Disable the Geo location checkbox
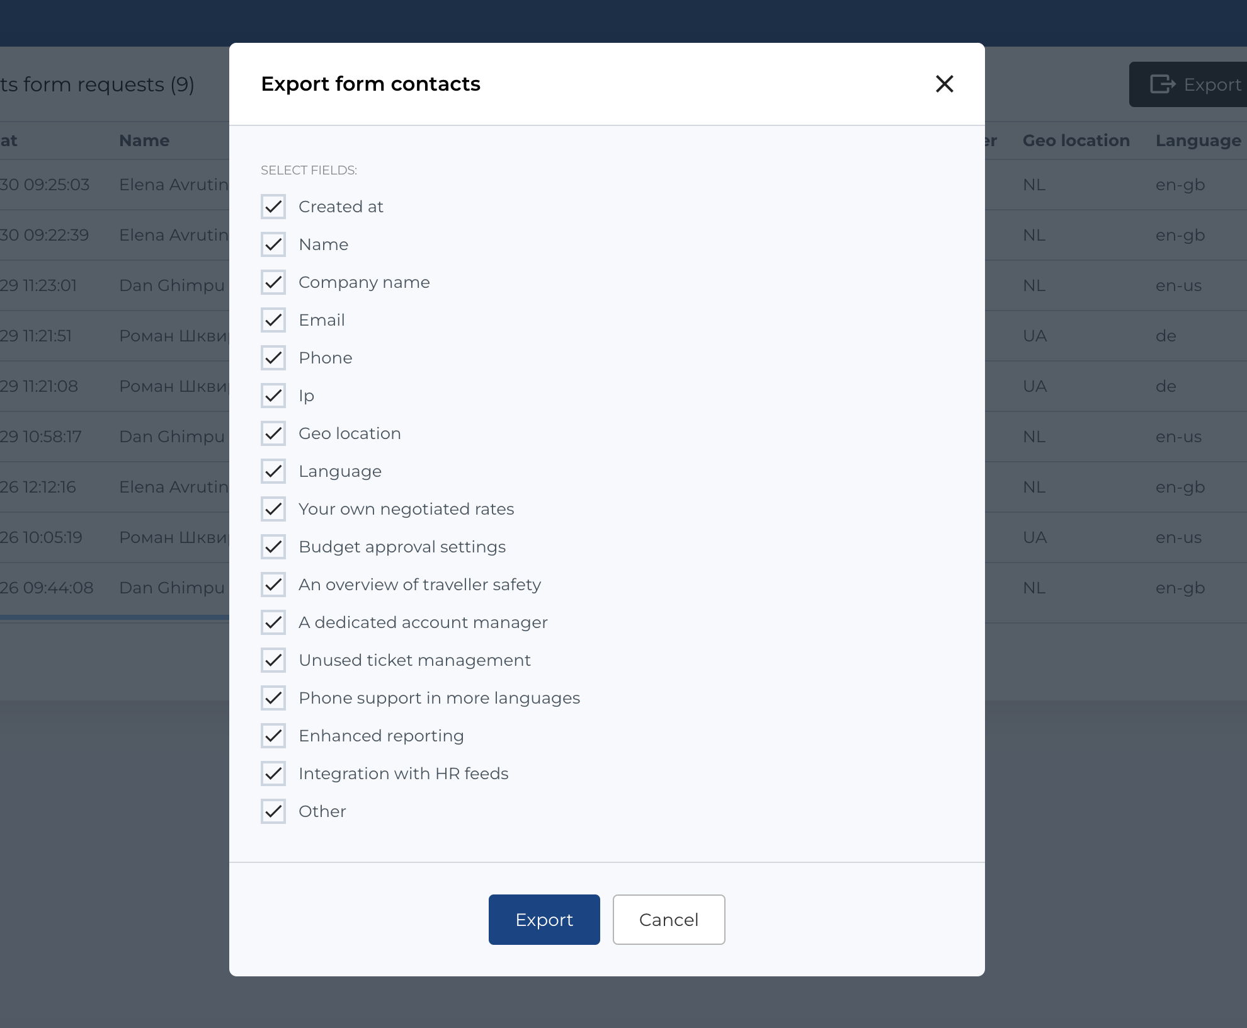This screenshot has height=1028, width=1247. [273, 433]
